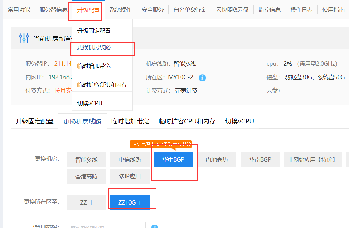Screen dimensions: 349x228
Task: Select 更换机房线路 from the dropdown menu
Action: click(x=94, y=47)
